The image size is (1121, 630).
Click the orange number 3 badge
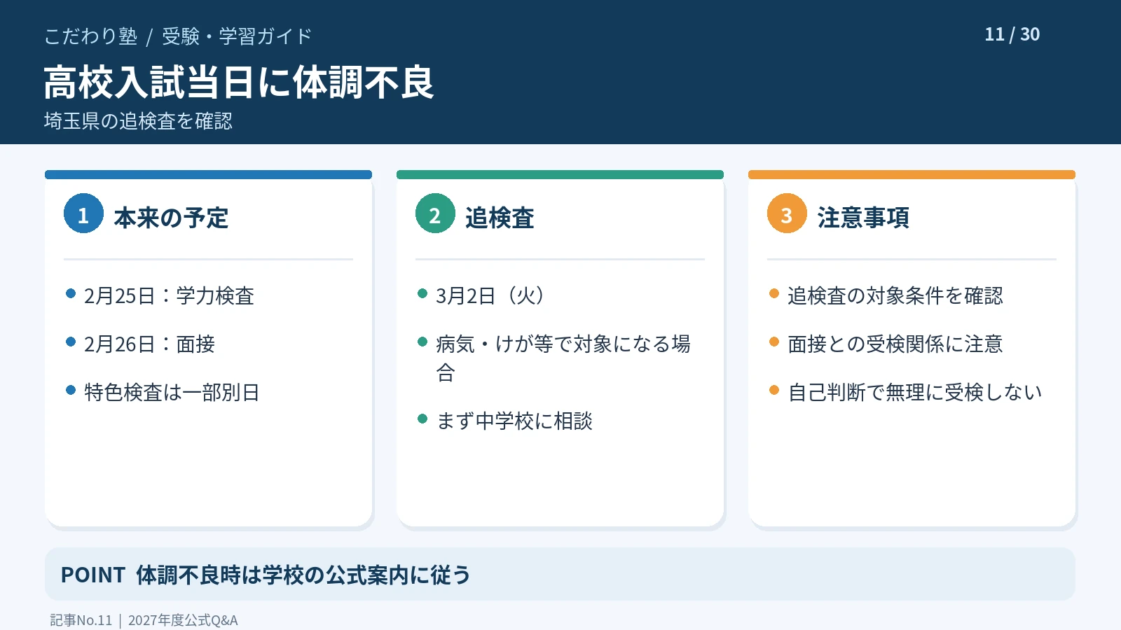[x=787, y=213]
